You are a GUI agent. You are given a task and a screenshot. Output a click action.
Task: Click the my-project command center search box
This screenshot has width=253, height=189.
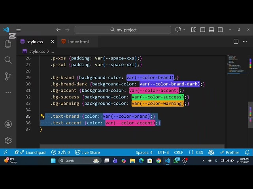click(123, 30)
